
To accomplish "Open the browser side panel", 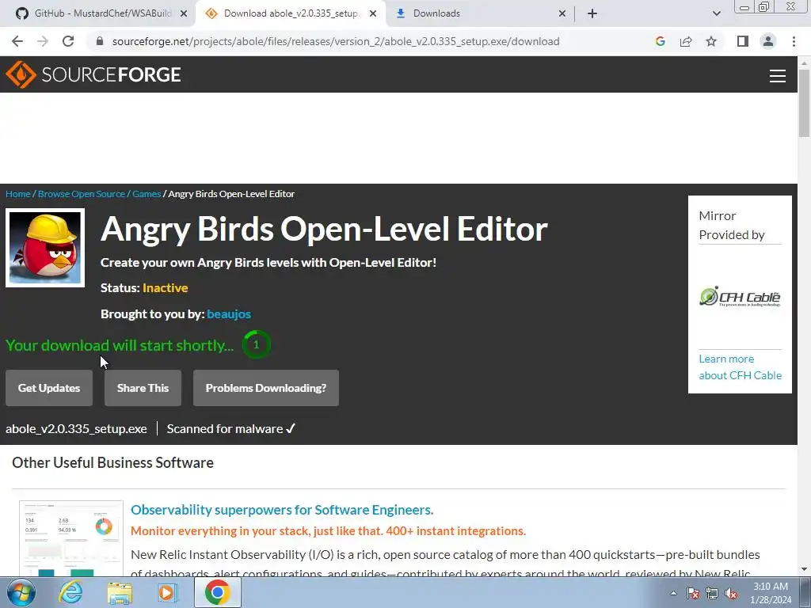I will tap(743, 41).
